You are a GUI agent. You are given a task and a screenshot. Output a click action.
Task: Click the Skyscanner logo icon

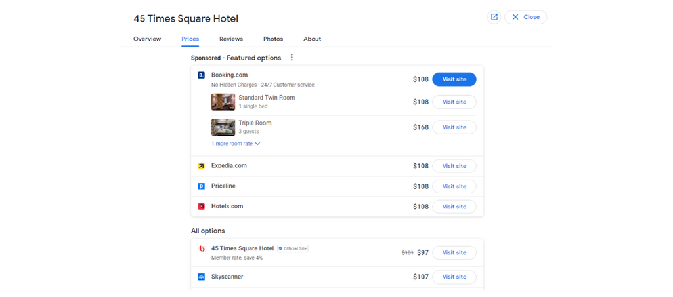click(201, 277)
